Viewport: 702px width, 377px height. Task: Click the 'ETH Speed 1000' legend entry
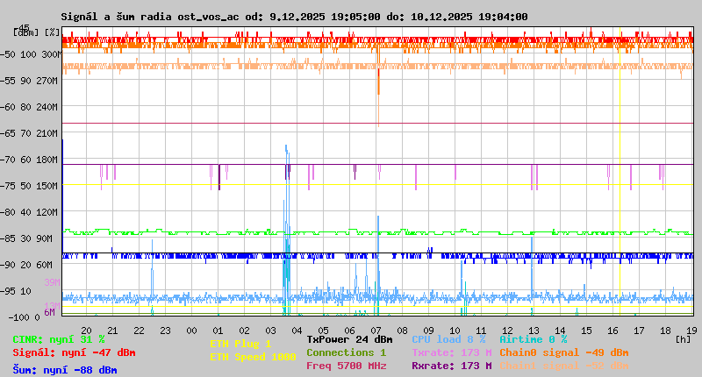[x=253, y=357]
